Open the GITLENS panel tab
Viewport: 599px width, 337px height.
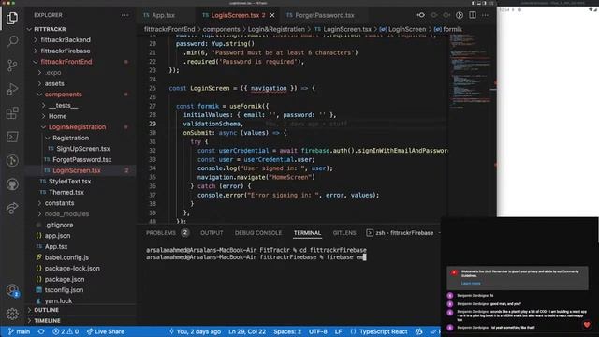[x=344, y=233]
